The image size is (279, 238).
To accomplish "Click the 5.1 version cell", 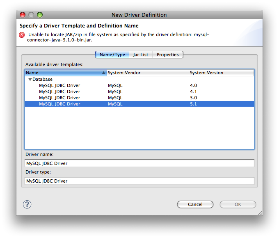I will (x=193, y=104).
